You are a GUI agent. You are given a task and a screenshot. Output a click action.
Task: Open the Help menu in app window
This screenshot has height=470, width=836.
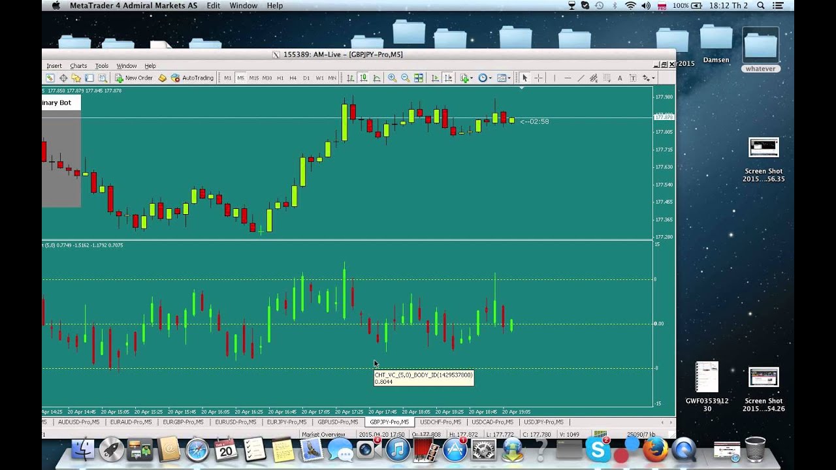[x=150, y=66]
